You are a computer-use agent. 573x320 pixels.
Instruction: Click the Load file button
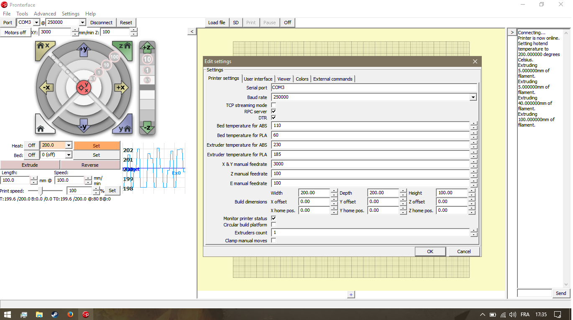tap(217, 23)
